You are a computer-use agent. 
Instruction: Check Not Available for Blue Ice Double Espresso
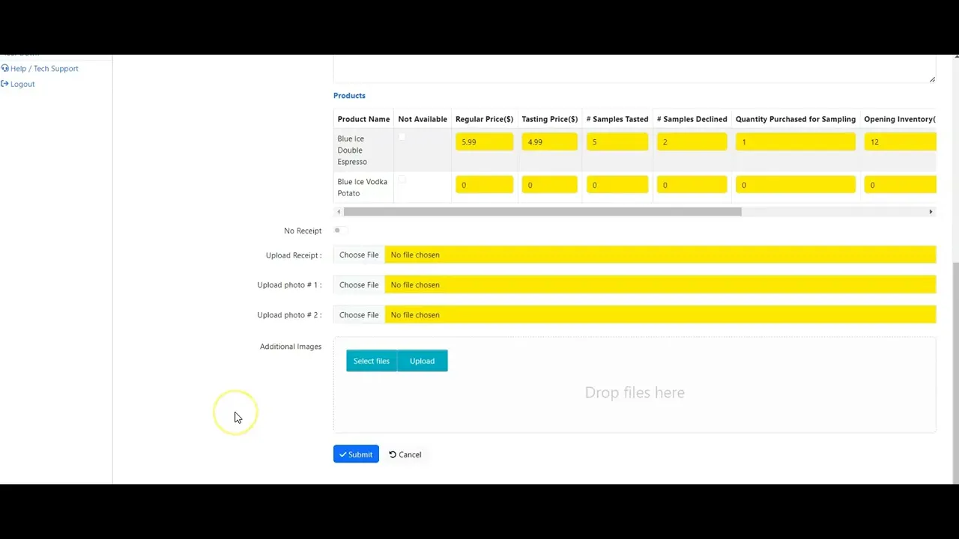tap(402, 137)
